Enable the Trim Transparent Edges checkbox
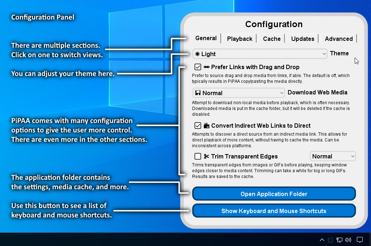371x246 pixels. point(198,156)
